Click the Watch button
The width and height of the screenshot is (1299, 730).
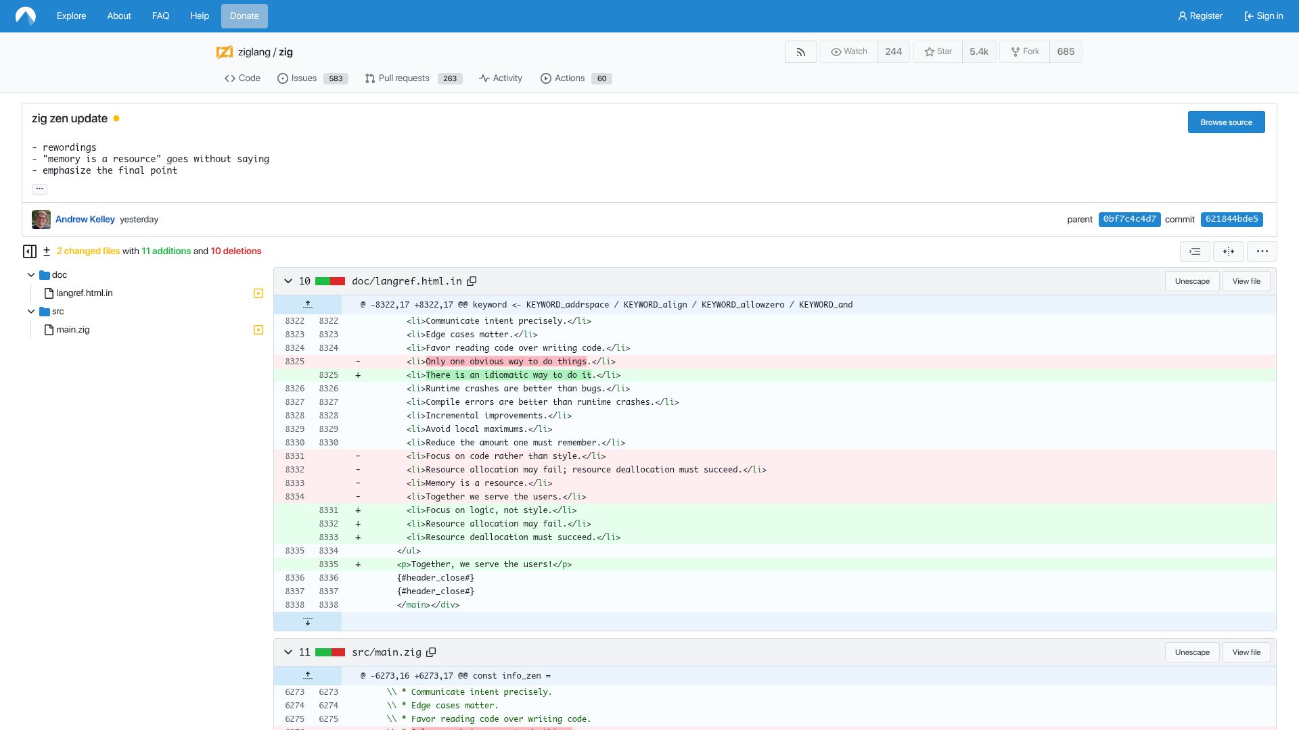849,52
